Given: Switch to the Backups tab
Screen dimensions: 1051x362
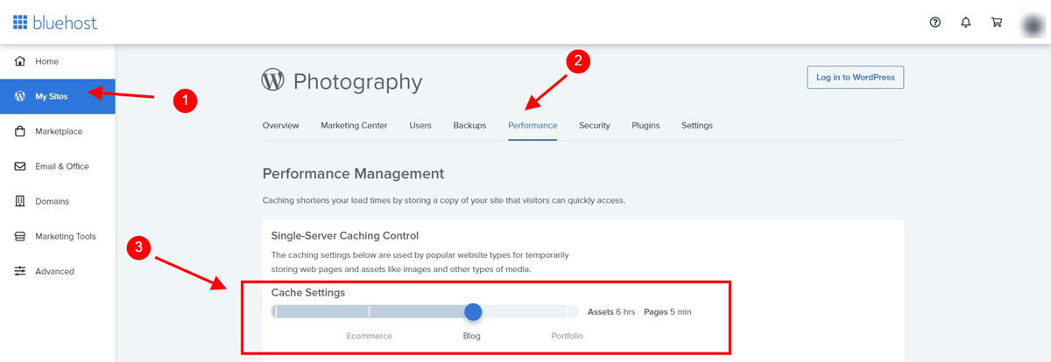Looking at the screenshot, I should [x=469, y=125].
